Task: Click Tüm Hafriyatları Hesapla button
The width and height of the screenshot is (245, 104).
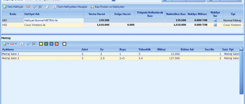Action: click(70, 6)
